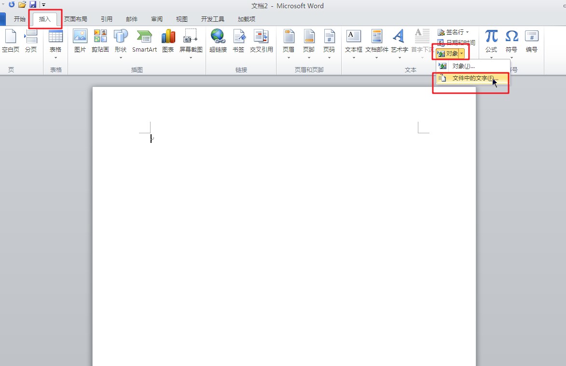566x366 pixels.
Task: Open the Page Number (页码) menu
Action: pyautogui.click(x=329, y=44)
